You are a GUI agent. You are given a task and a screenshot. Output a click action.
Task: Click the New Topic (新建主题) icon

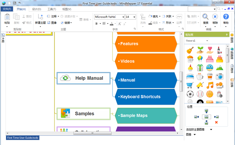(40, 17)
